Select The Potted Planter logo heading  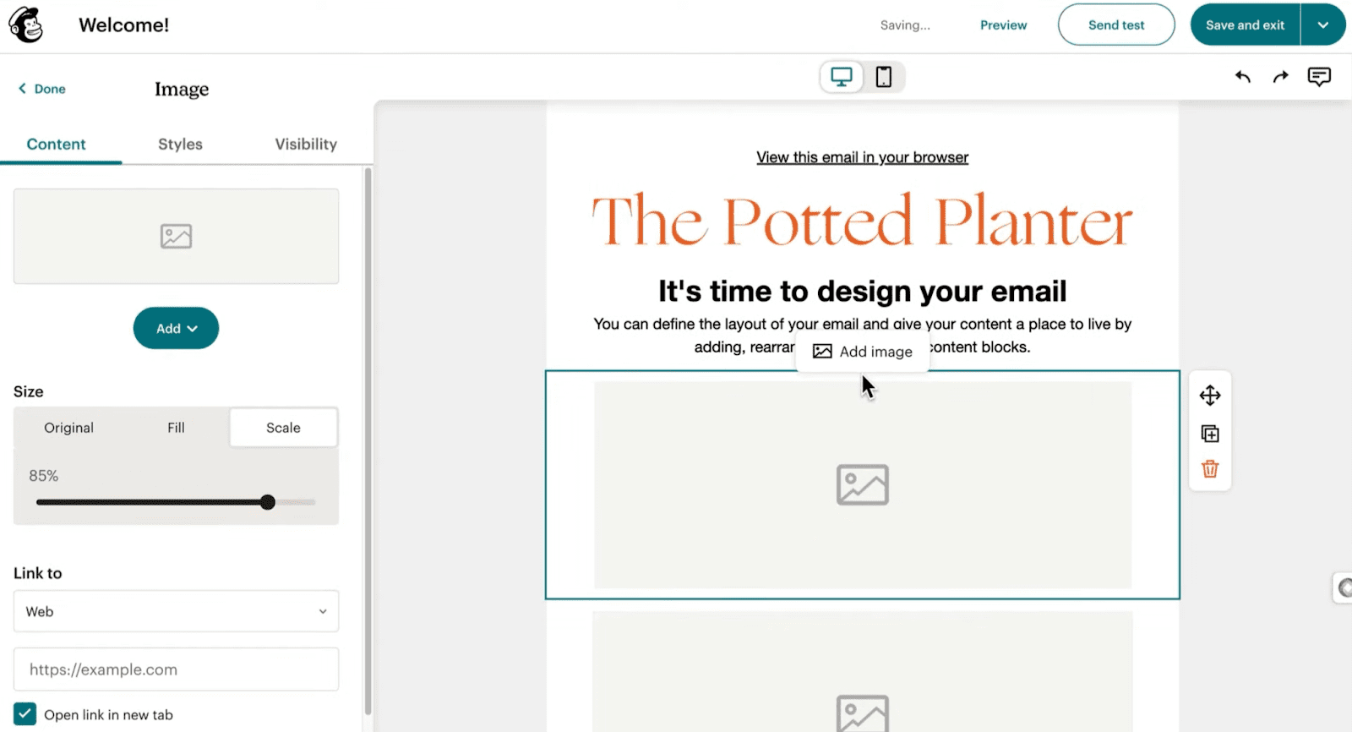[862, 221]
